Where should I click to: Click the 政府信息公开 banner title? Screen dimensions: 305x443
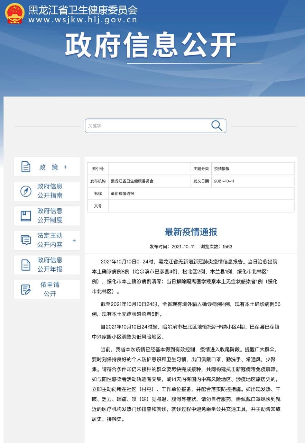point(151,46)
